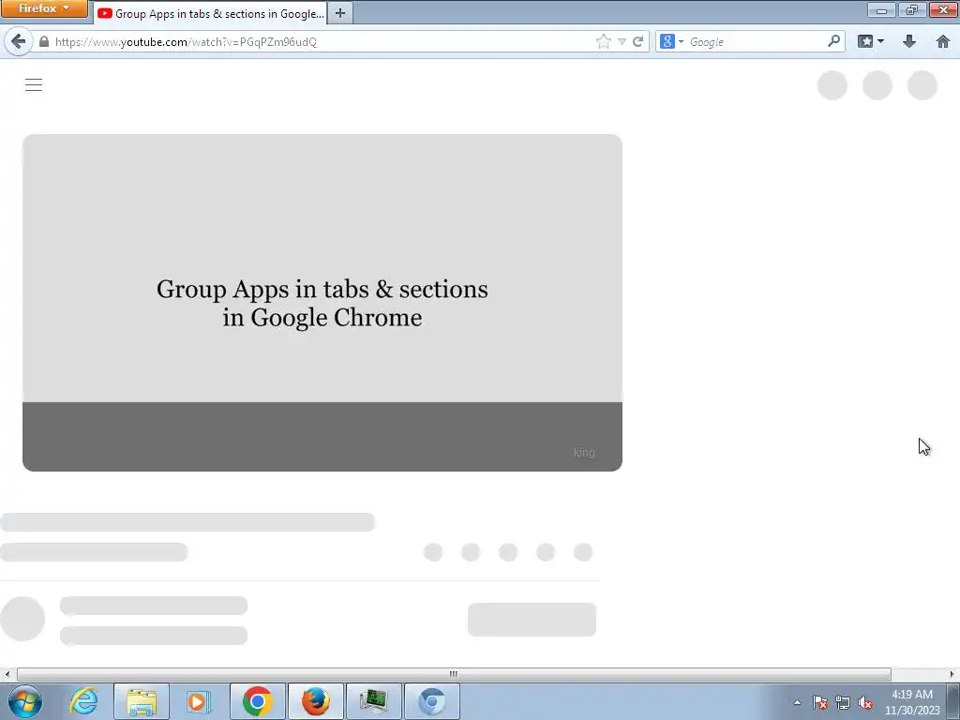
Task: Switch to Google Chrome in taskbar
Action: click(x=258, y=701)
